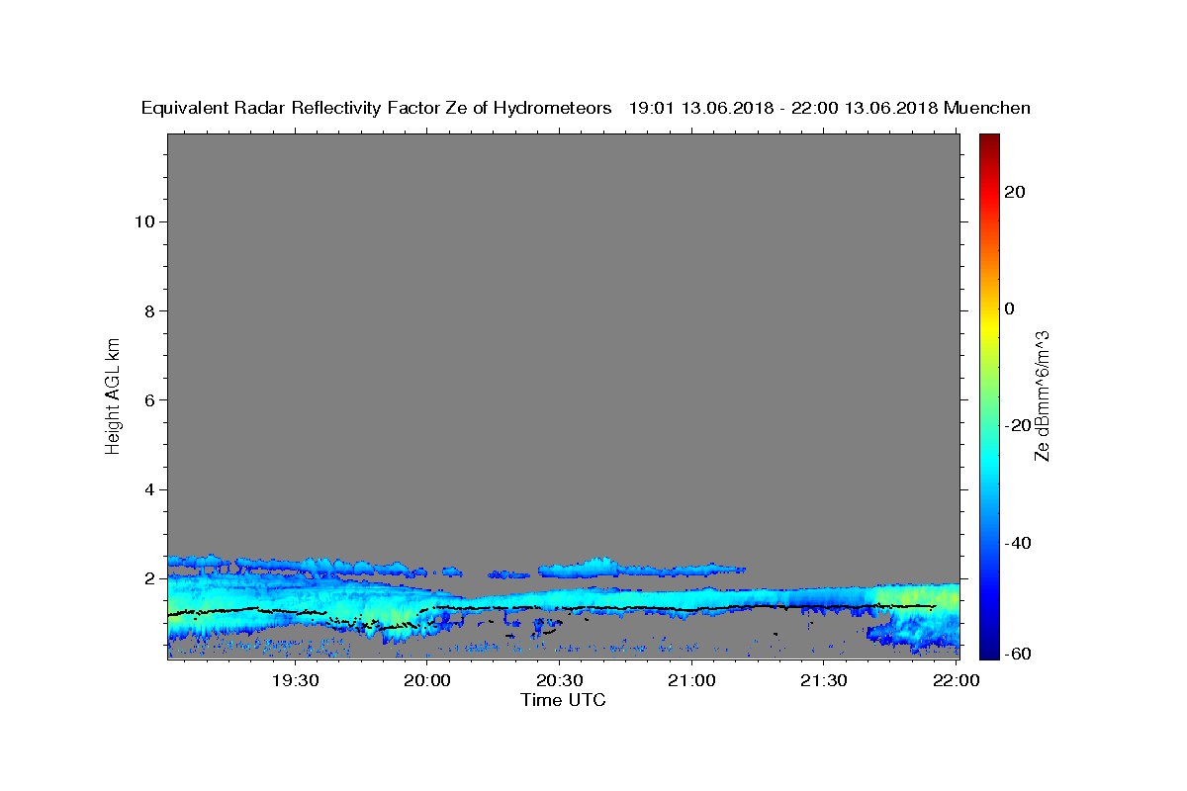The height and width of the screenshot is (791, 1187).
Task: Click the "Height AGL km" axis label
Action: pyautogui.click(x=114, y=395)
